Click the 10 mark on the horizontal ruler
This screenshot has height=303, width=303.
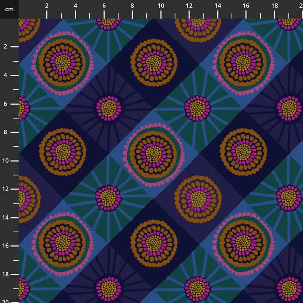(160, 6)
